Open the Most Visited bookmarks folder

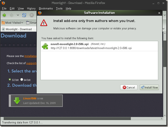[12, 23]
